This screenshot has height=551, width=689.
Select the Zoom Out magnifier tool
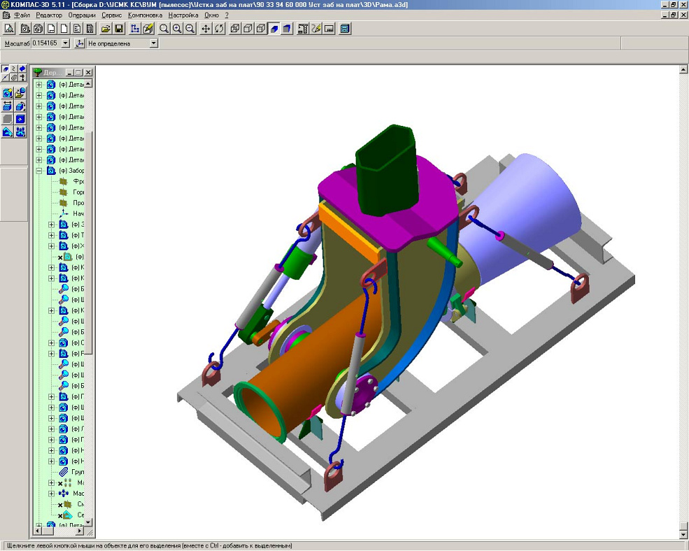click(190, 29)
